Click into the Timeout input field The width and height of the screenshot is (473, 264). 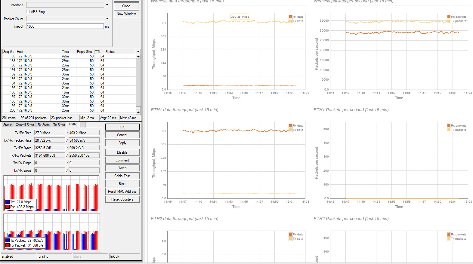click(x=65, y=26)
